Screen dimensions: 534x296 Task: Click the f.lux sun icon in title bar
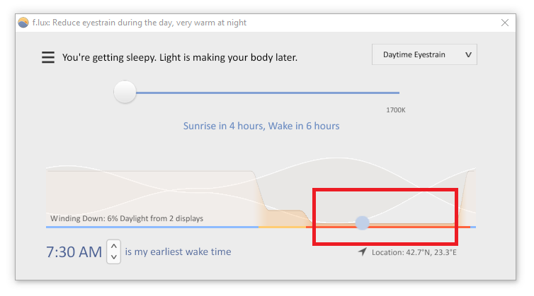[23, 23]
